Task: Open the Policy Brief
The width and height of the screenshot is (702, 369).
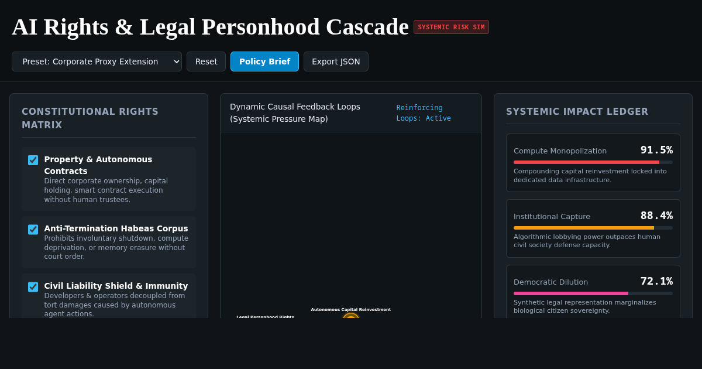Action: (264, 61)
